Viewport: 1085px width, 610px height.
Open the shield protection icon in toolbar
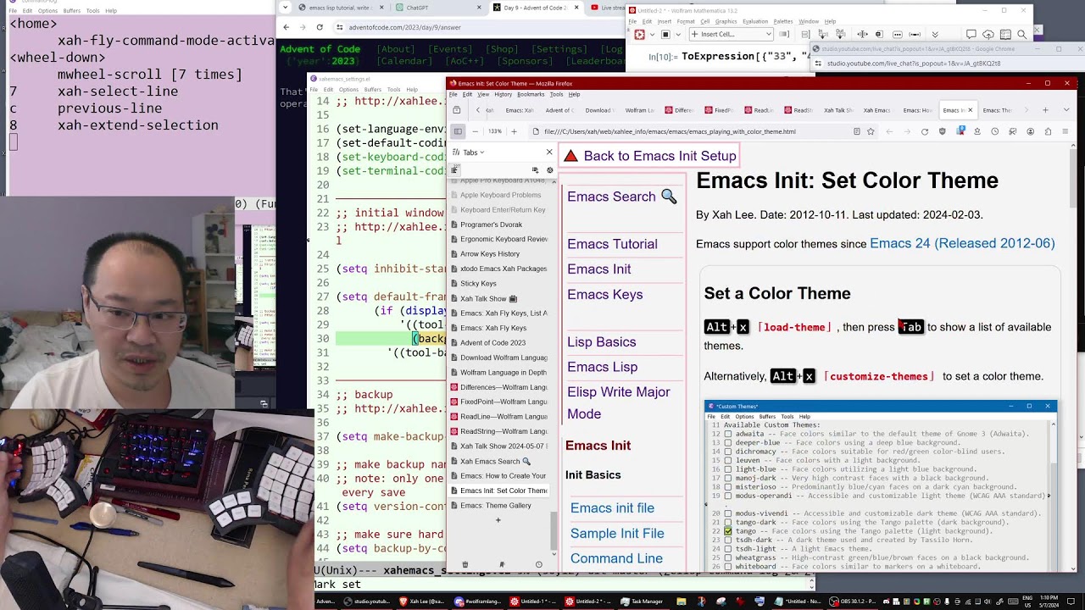point(943,131)
